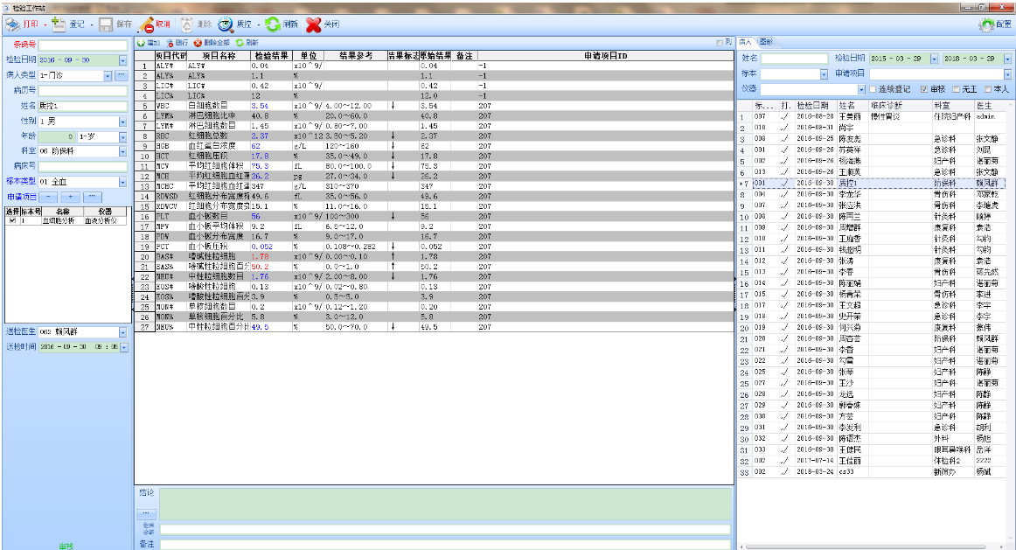Image resolution: width=1016 pixels, height=550 pixels.
Task: Toggle the 审核 checkbox in patient panel
Action: pos(924,89)
